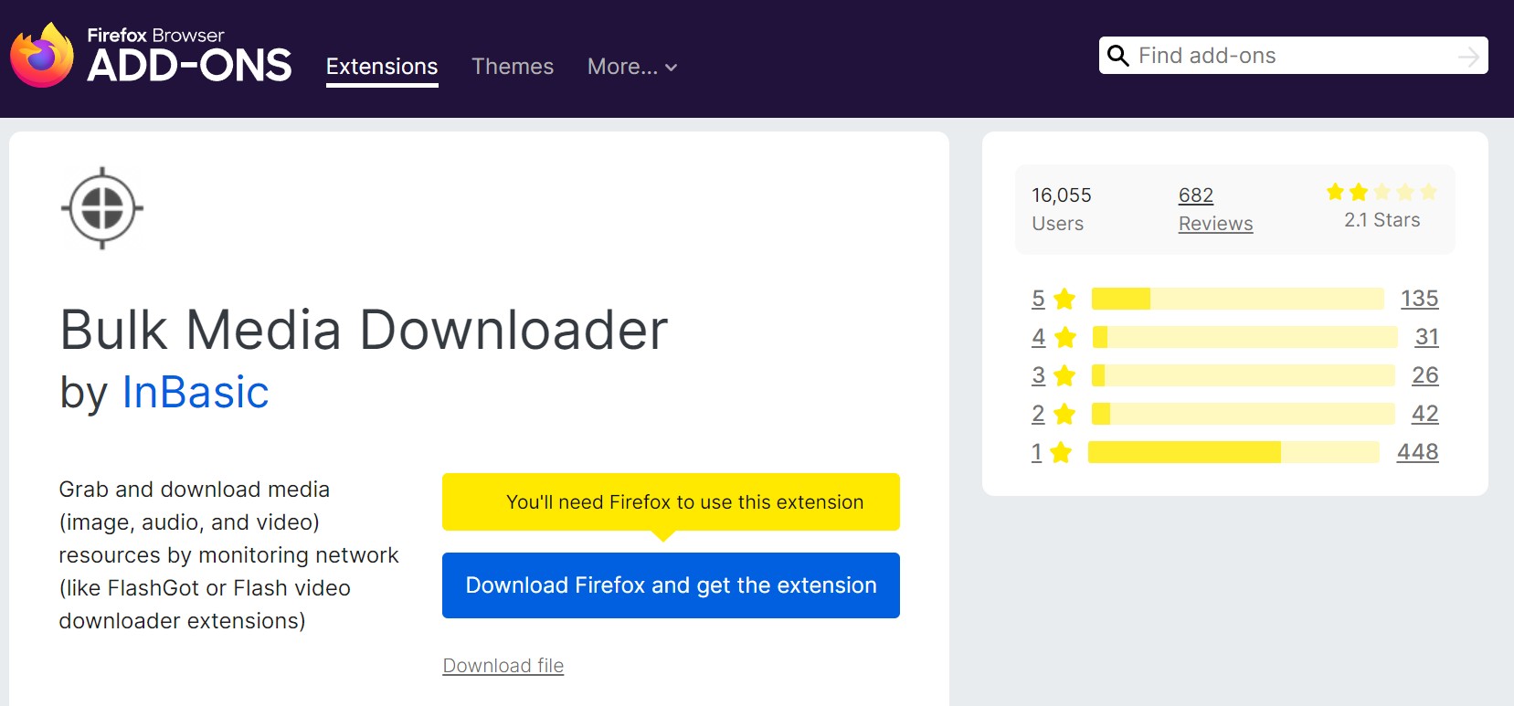Open the Reviews link
The height and width of the screenshot is (706, 1514).
pos(1215,224)
